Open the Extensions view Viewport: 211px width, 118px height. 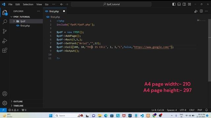click(5, 50)
